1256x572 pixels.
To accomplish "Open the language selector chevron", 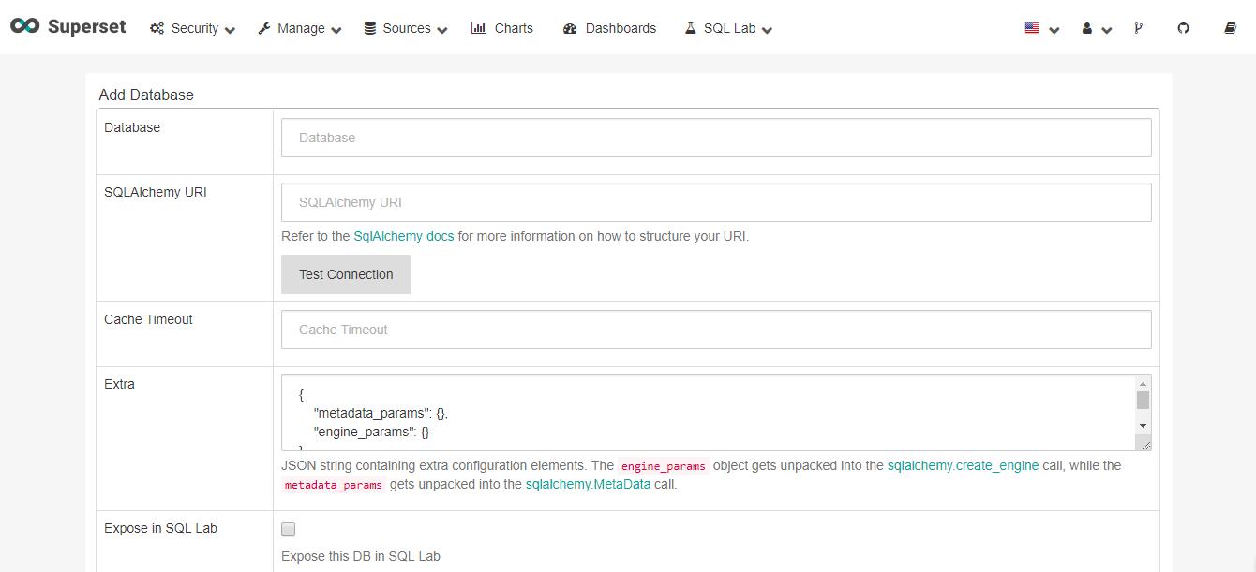I will (1054, 30).
